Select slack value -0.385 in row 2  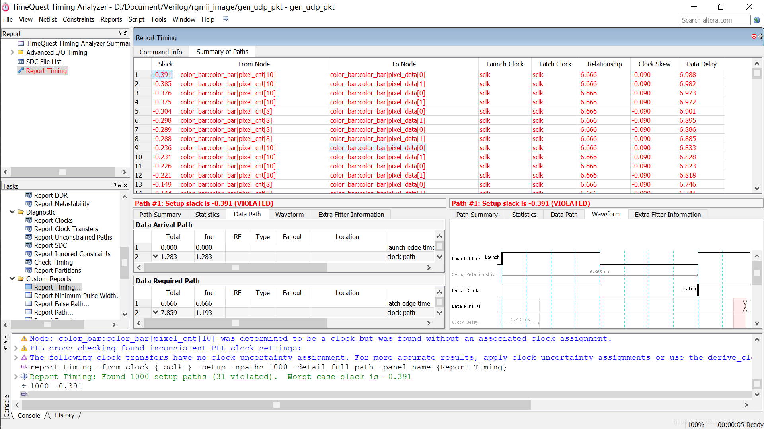[162, 84]
